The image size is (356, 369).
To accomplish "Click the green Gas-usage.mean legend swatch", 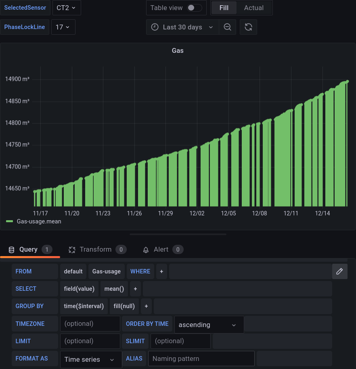I will click(x=9, y=221).
